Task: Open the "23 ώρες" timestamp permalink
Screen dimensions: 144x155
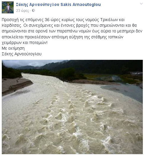Action: pyautogui.click(x=23, y=11)
